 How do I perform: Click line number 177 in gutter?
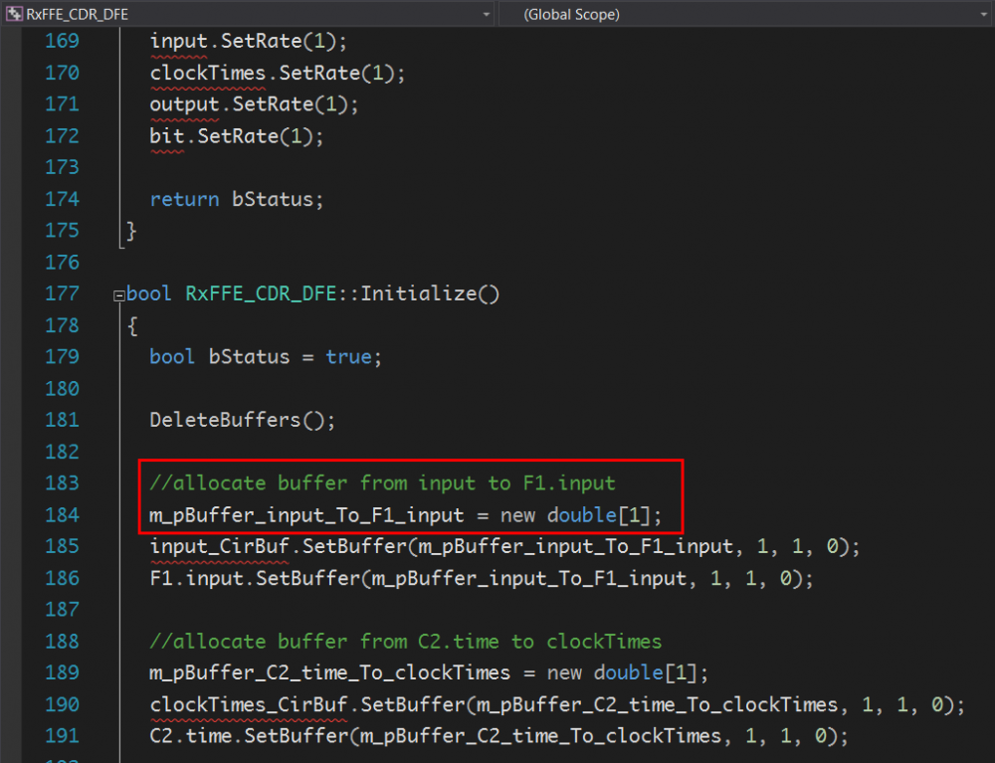point(62,294)
